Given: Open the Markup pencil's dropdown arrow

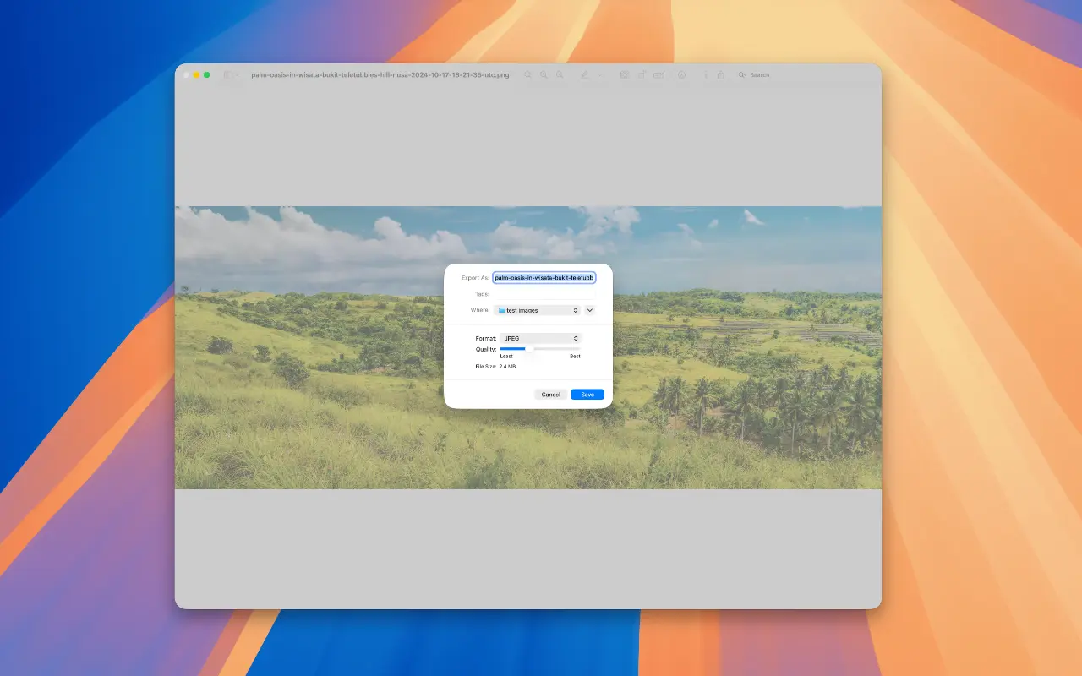Looking at the screenshot, I should click(599, 74).
